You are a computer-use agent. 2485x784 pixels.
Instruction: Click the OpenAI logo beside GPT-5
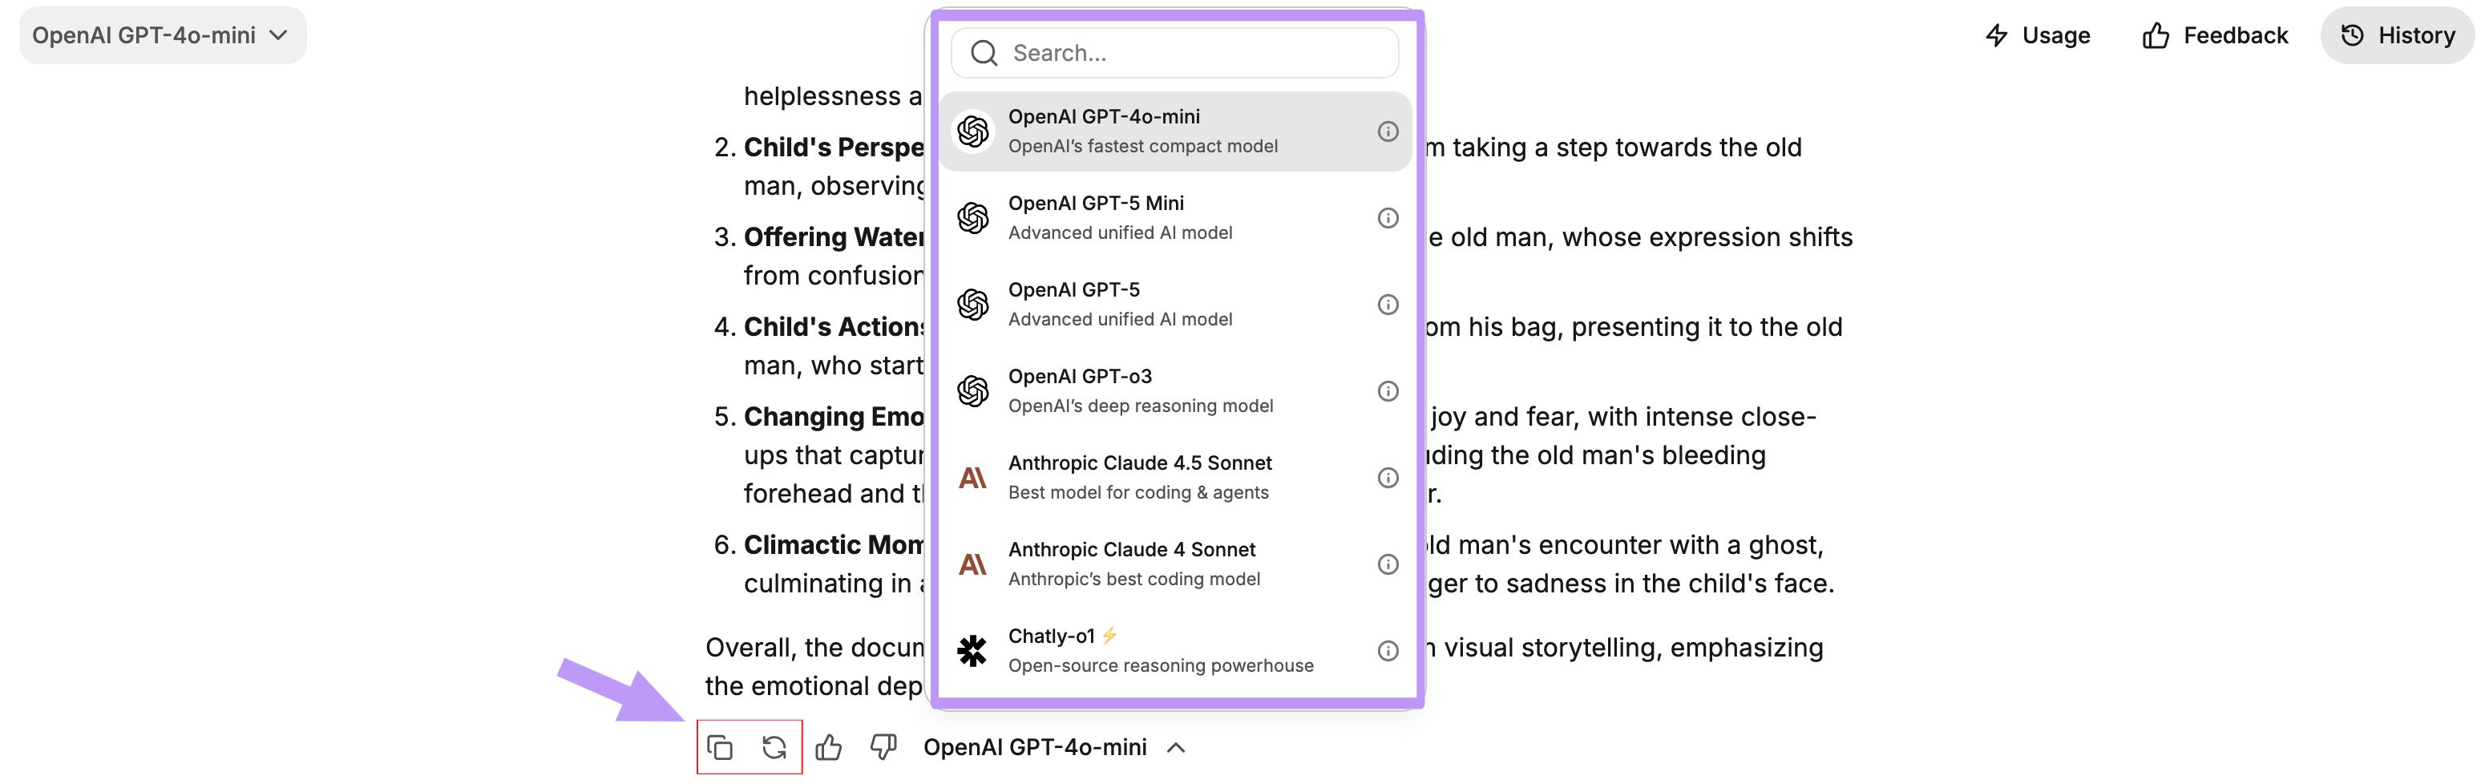(973, 303)
